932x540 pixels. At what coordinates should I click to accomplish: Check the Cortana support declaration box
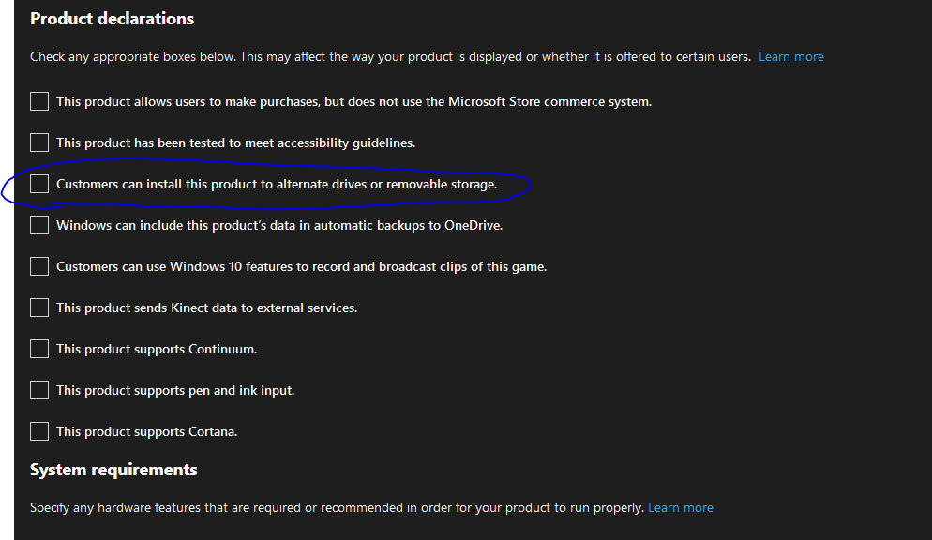38,431
